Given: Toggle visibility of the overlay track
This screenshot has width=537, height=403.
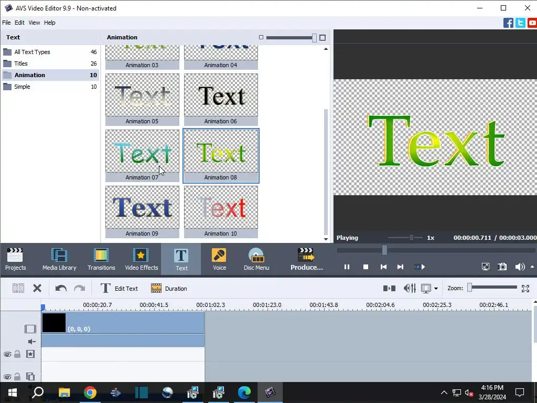Looking at the screenshot, I should pos(7,377).
